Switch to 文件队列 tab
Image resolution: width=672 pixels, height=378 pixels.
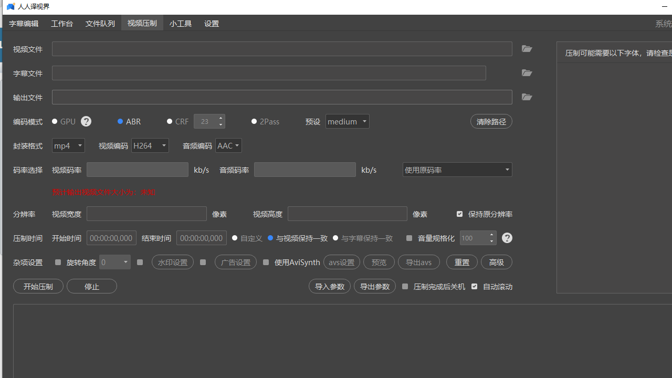click(100, 24)
